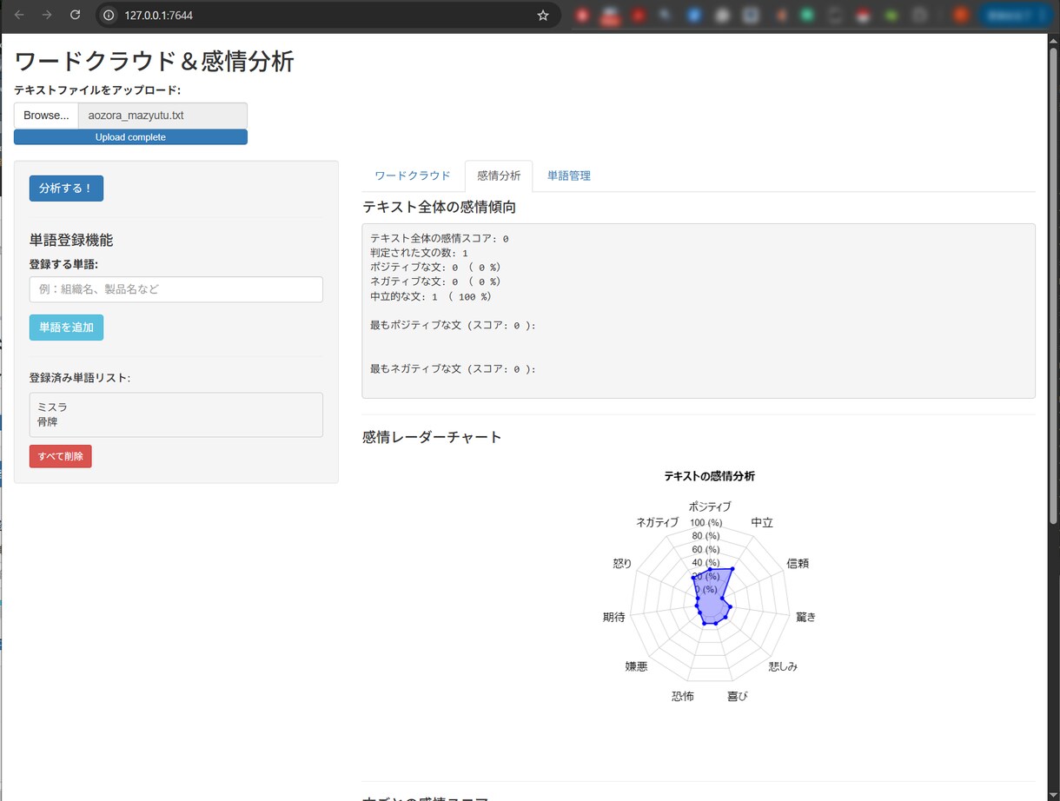Reload the page with refresh icon
The width and height of the screenshot is (1060, 801).
[75, 15]
